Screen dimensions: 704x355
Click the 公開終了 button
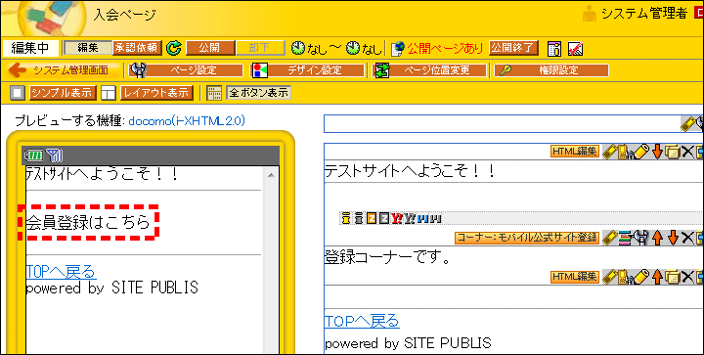(513, 48)
